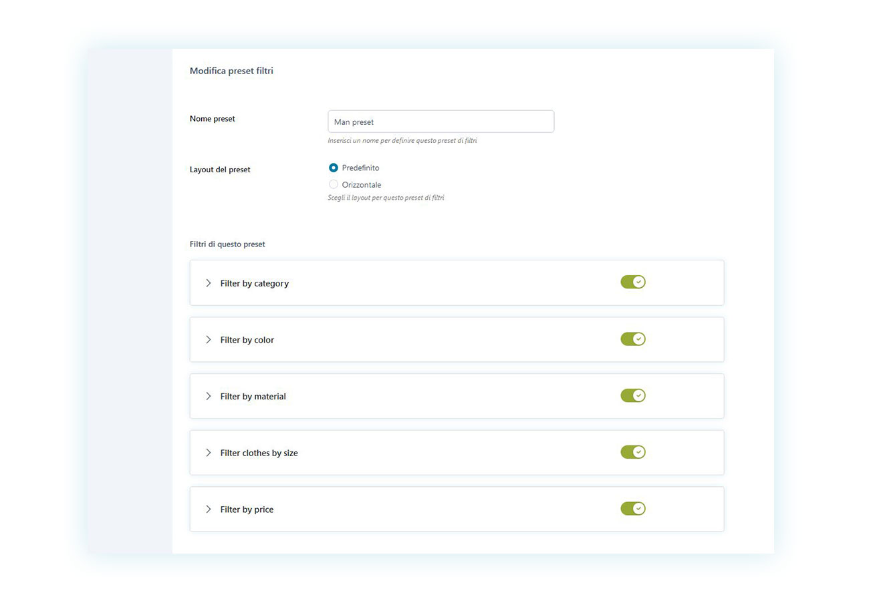Turn off Filter clothes by size toggle
The width and height of the screenshot is (869, 599).
[x=632, y=452]
